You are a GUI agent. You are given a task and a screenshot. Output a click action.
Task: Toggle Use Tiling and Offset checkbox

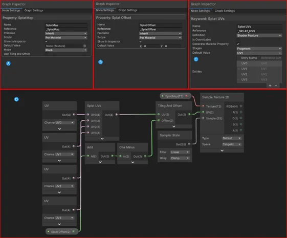click(x=47, y=54)
